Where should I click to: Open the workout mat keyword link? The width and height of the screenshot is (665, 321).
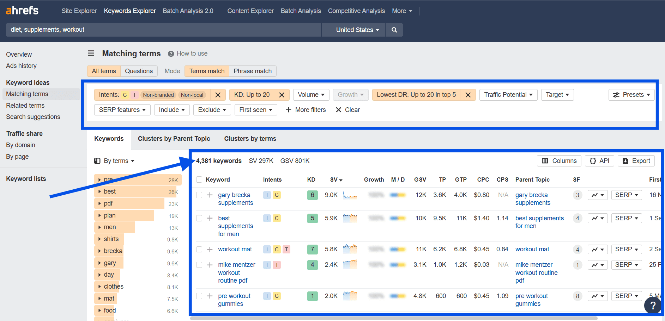235,249
